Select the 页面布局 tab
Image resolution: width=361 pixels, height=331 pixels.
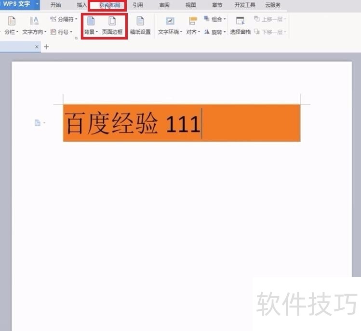110,5
